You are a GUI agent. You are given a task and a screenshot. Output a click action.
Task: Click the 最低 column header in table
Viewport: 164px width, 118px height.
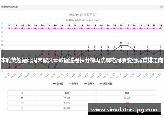point(127,93)
